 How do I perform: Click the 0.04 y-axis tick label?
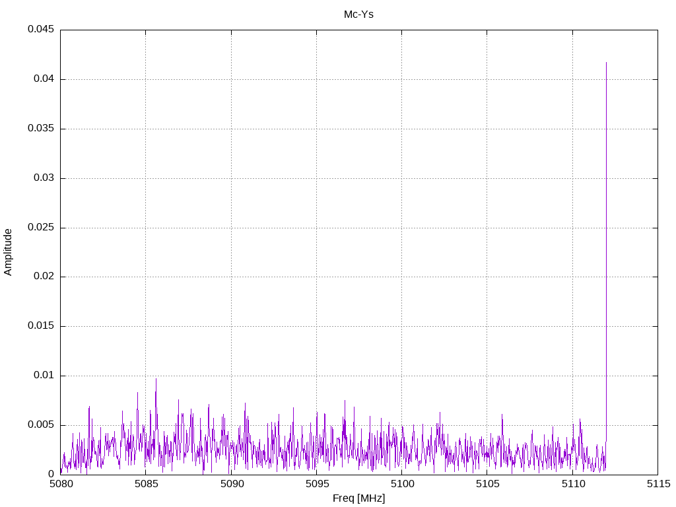click(x=43, y=79)
